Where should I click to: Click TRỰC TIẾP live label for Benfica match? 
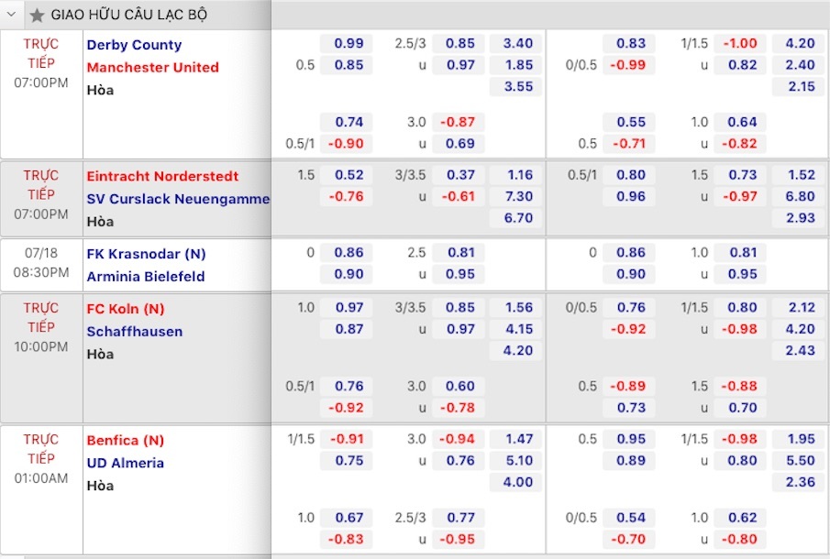(40, 449)
